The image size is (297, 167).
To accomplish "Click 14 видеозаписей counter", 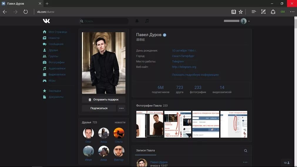I will coord(222,90).
